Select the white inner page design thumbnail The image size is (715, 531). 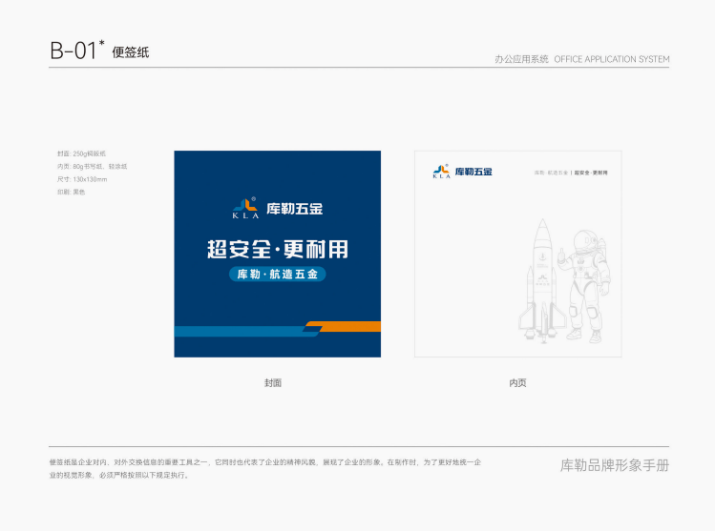click(518, 255)
